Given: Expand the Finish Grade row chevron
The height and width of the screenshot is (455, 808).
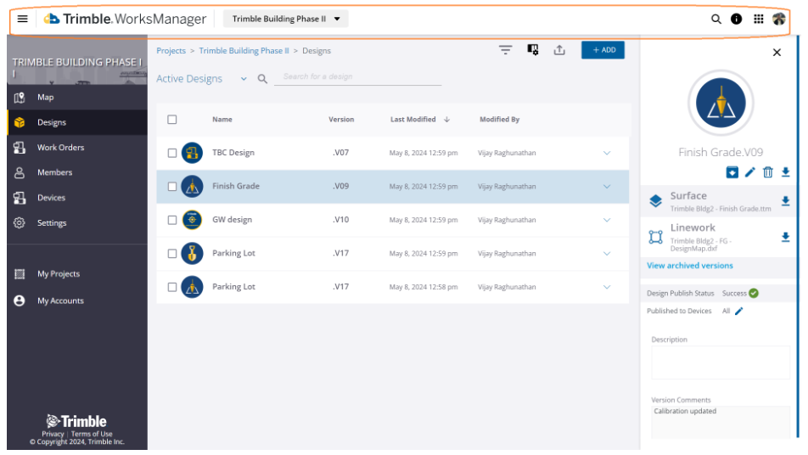Looking at the screenshot, I should [x=607, y=187].
